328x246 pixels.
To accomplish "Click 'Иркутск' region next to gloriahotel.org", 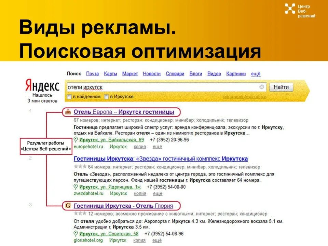I will (x=118, y=240).
